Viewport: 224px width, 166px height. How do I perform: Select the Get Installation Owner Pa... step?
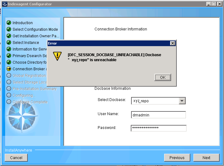[36, 36]
